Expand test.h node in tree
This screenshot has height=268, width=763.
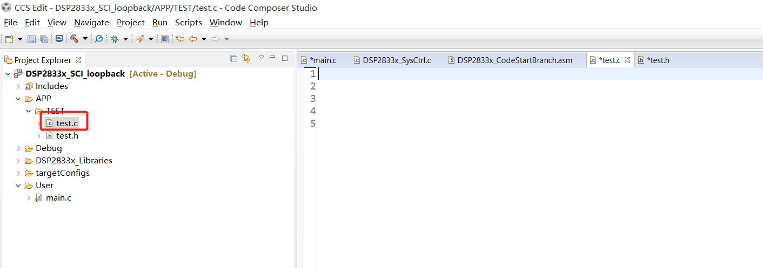point(38,136)
